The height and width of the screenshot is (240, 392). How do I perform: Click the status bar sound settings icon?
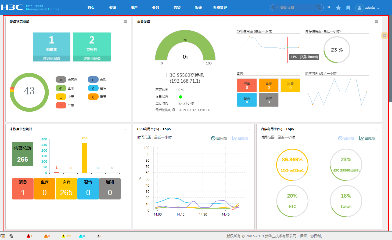point(11,236)
